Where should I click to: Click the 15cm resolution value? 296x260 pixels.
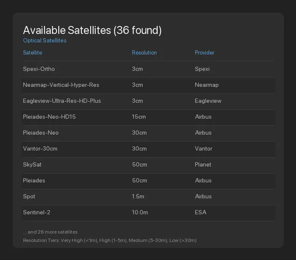pos(139,117)
